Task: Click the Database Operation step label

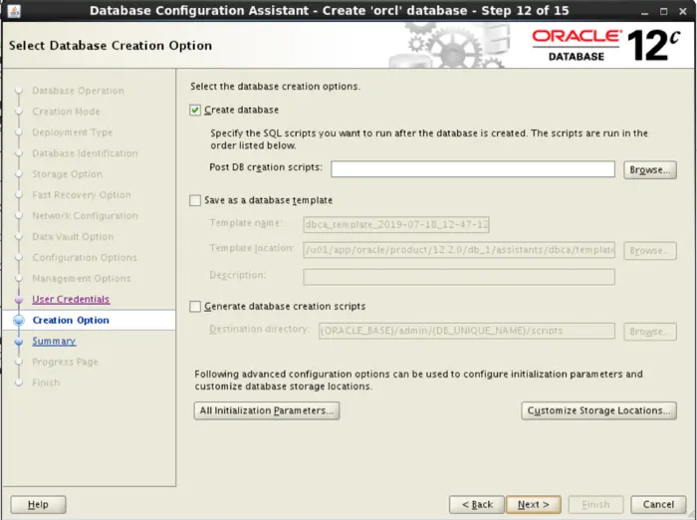Action: tap(79, 91)
